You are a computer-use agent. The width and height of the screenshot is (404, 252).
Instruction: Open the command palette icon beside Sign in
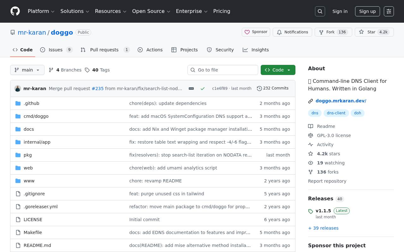389,11
